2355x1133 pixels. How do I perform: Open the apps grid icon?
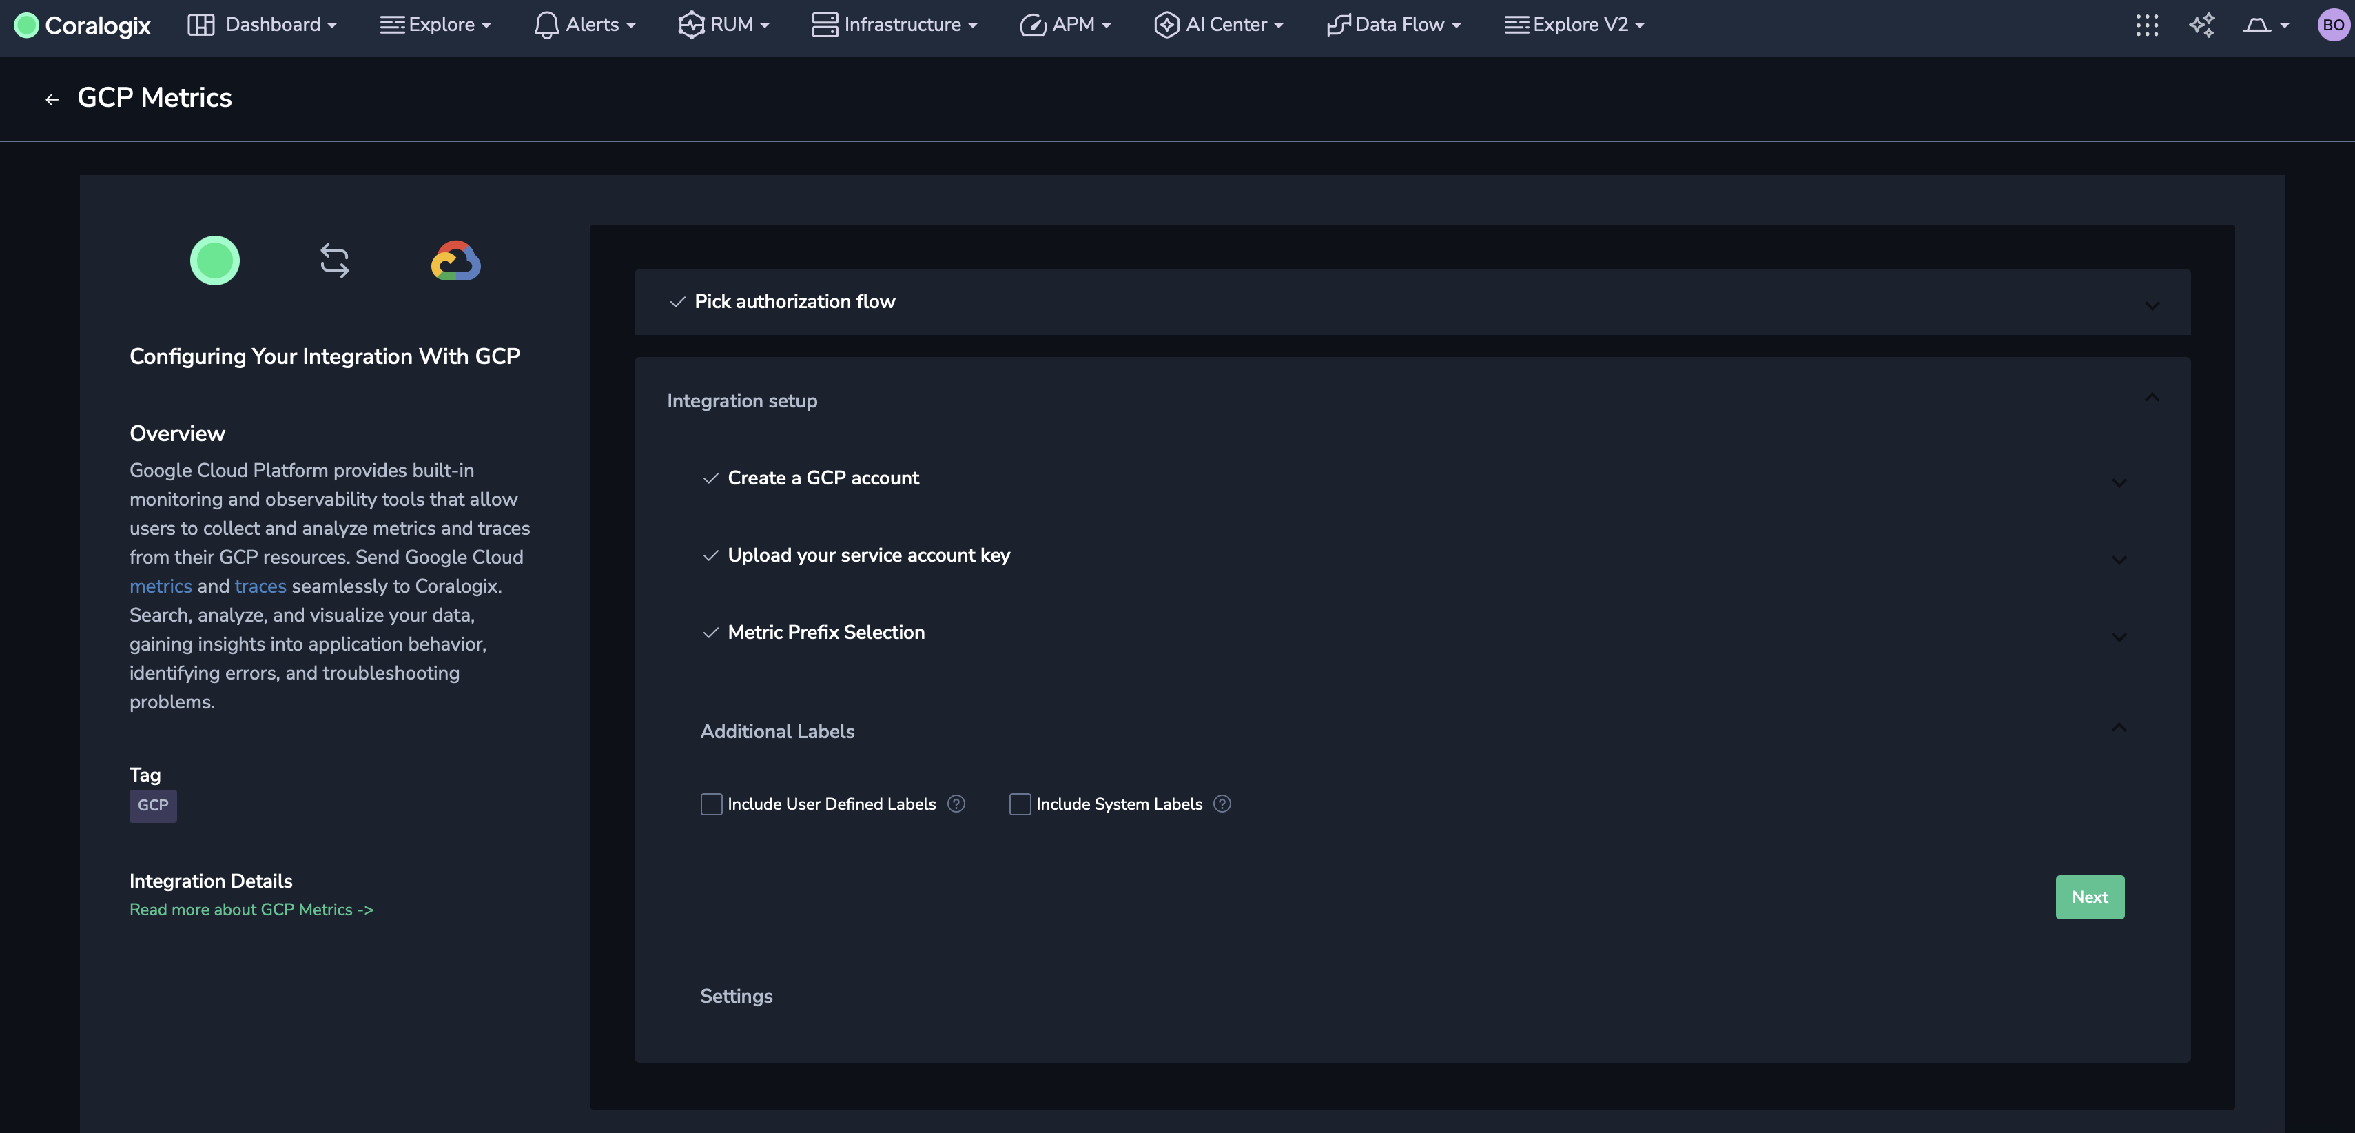2146,25
